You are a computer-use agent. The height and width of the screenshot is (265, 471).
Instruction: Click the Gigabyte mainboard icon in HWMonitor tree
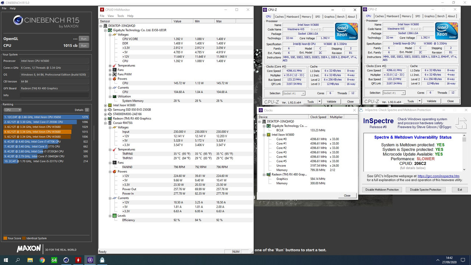click(110, 30)
